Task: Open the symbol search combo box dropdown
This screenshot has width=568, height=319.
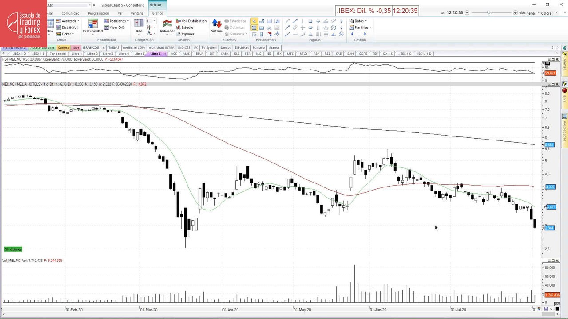Action: point(90,5)
